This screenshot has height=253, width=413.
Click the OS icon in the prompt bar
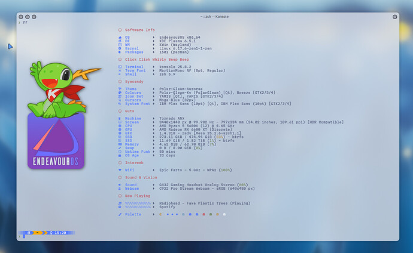(x=29, y=233)
